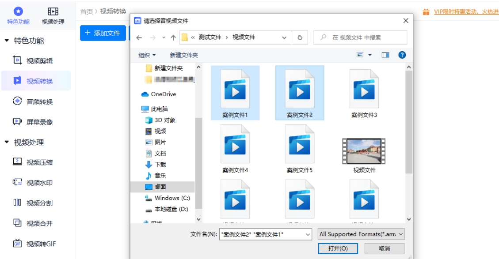Click the 打开(O) button to open files
The width and height of the screenshot is (499, 259).
click(x=339, y=248)
